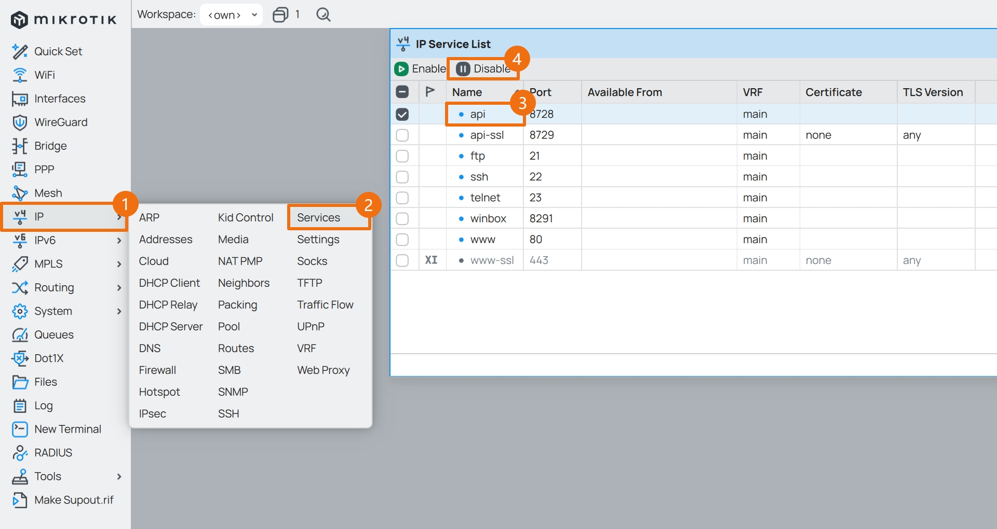
Task: Click the WireGuard shield icon
Action: pos(20,122)
